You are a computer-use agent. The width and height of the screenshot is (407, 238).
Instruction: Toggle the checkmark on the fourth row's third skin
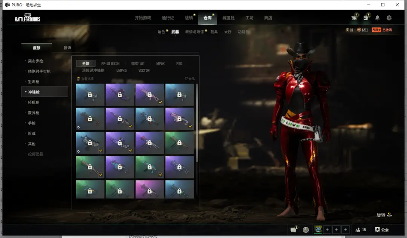click(x=161, y=174)
